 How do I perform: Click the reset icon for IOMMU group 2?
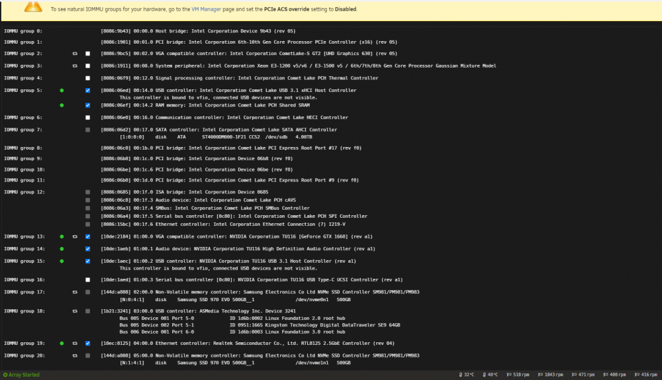point(75,54)
